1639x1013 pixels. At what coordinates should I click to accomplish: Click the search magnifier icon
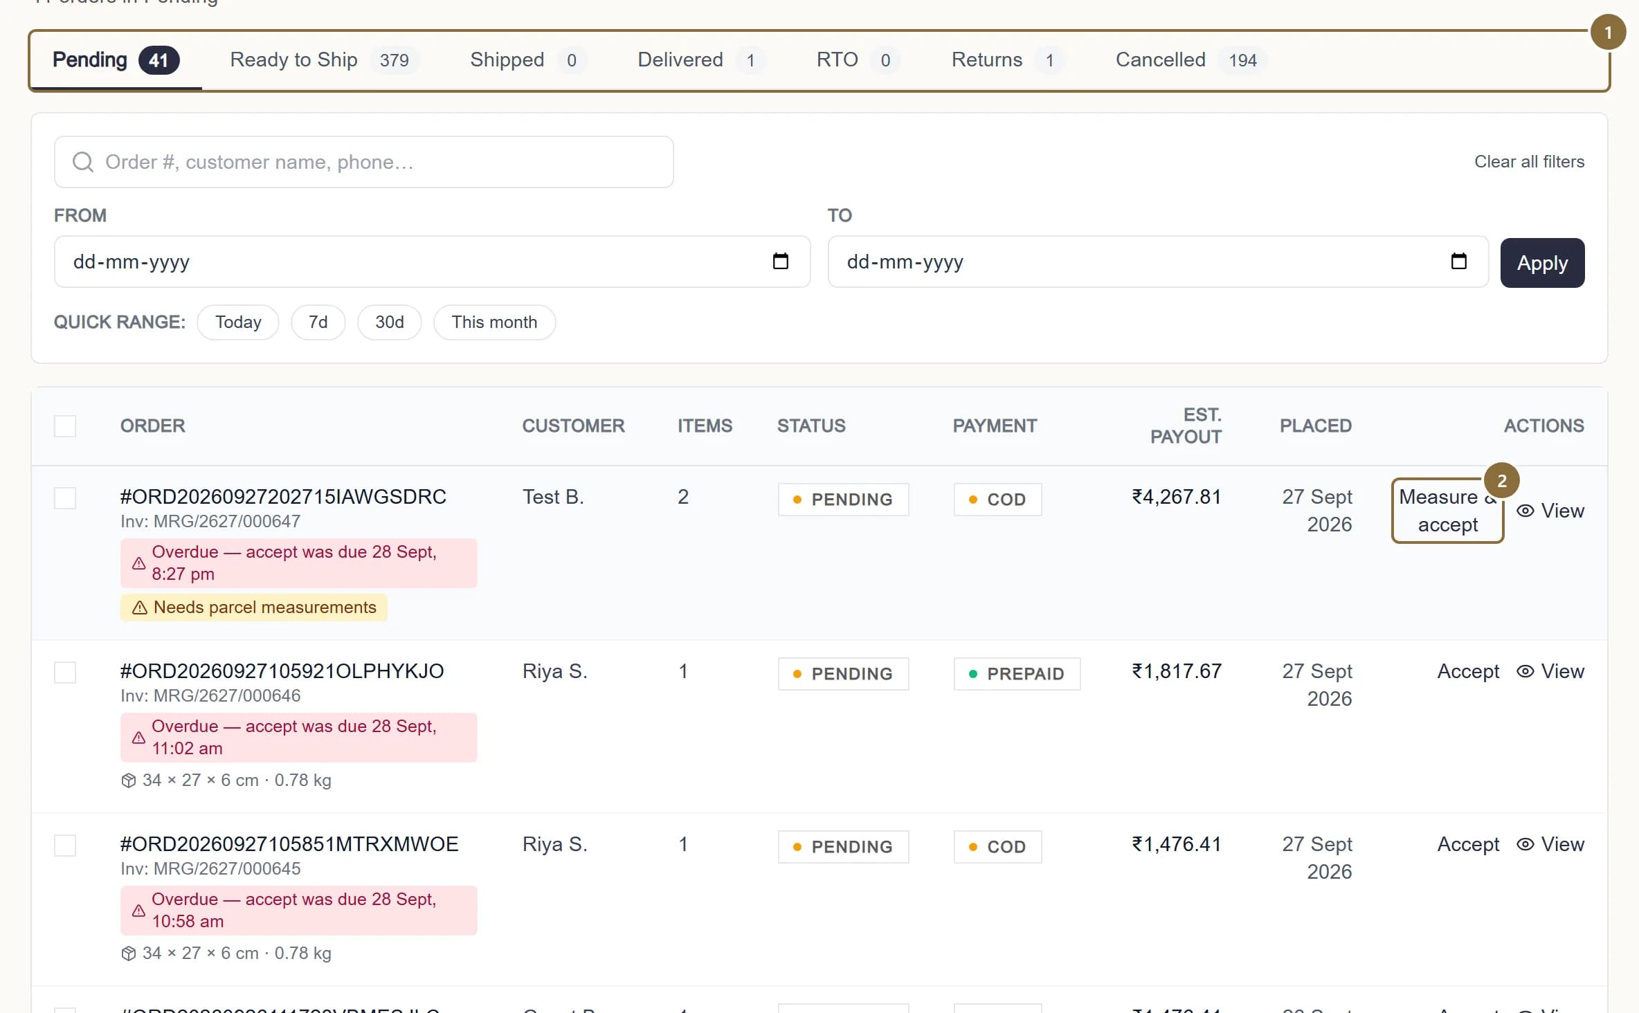click(83, 162)
